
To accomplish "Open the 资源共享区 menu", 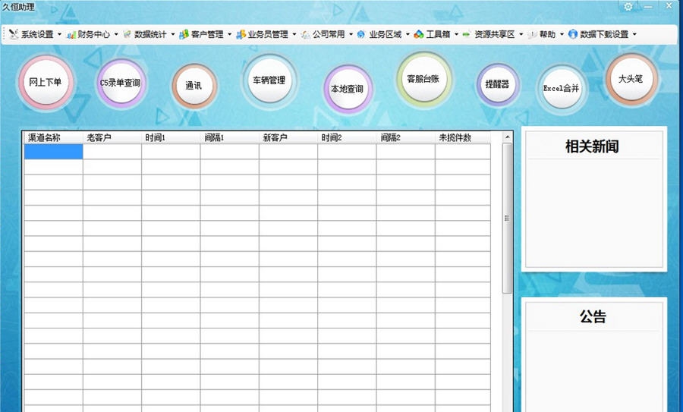I will click(494, 34).
